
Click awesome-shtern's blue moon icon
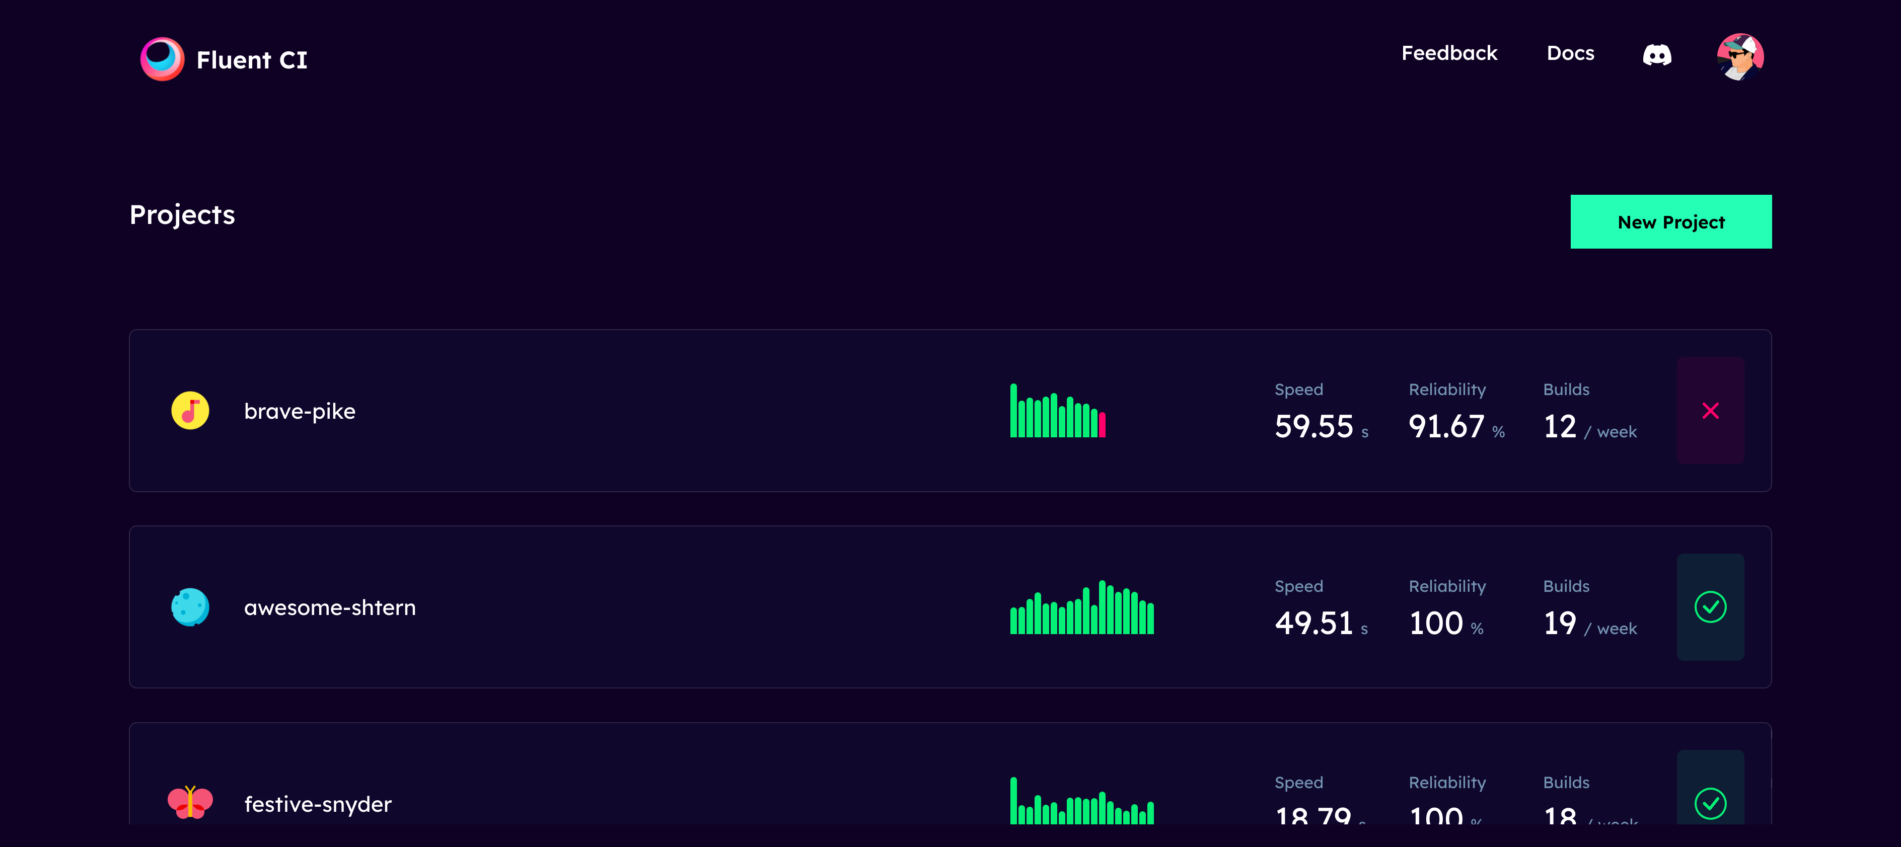[190, 607]
